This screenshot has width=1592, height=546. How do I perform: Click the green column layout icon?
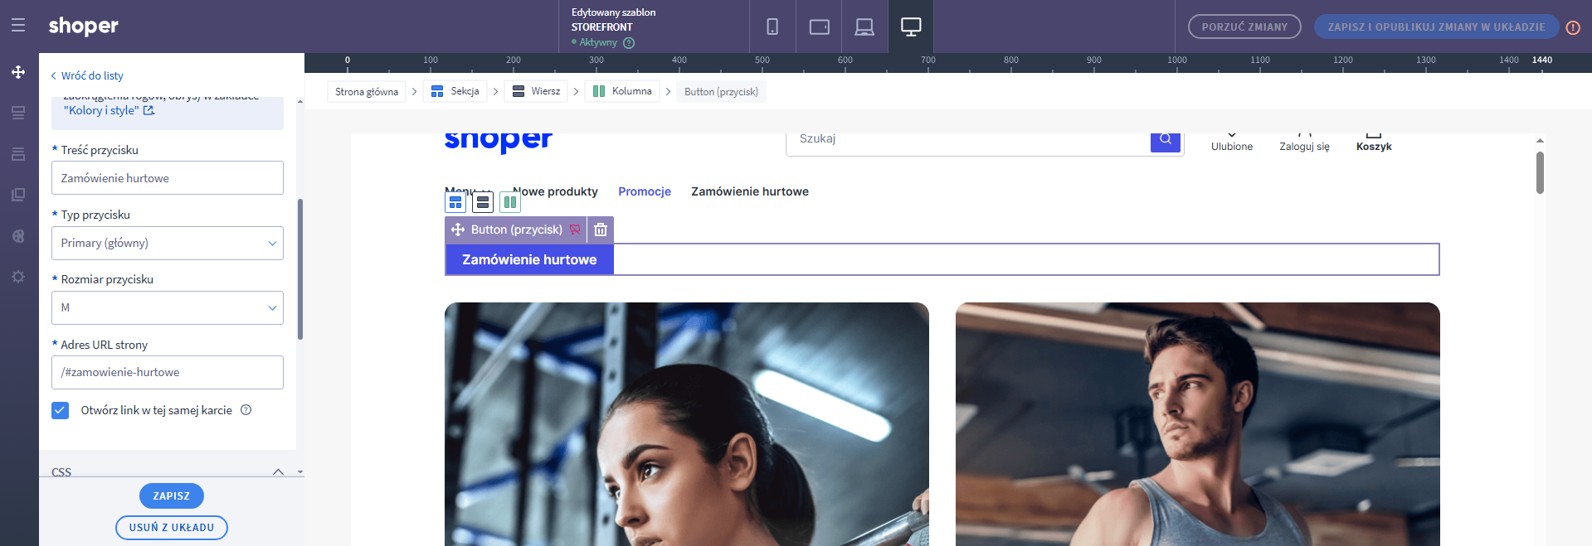tap(510, 201)
